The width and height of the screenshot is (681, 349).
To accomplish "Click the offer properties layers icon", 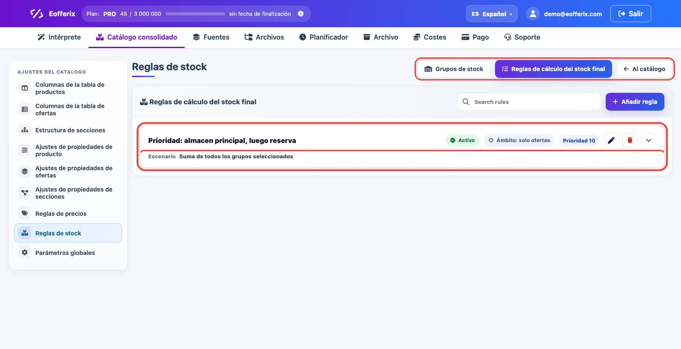I will (x=25, y=172).
